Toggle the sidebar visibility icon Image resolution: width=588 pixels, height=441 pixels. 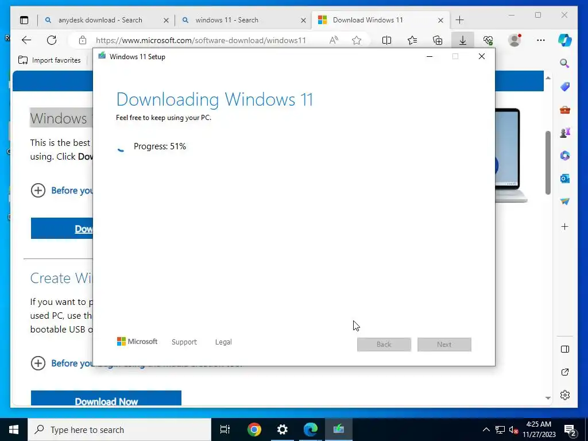click(565, 349)
